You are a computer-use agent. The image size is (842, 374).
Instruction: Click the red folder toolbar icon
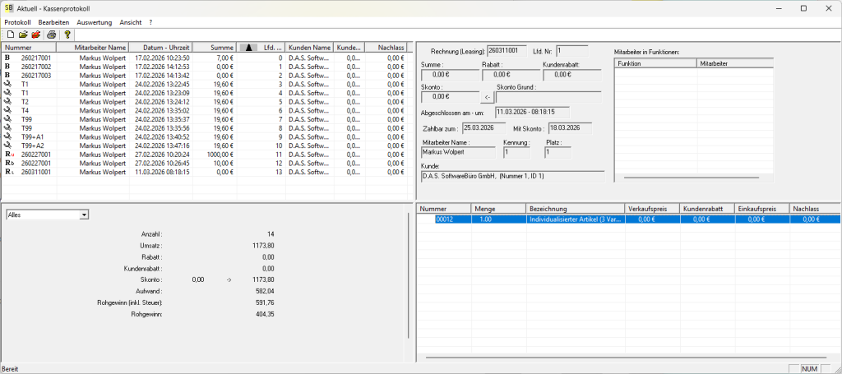(36, 35)
